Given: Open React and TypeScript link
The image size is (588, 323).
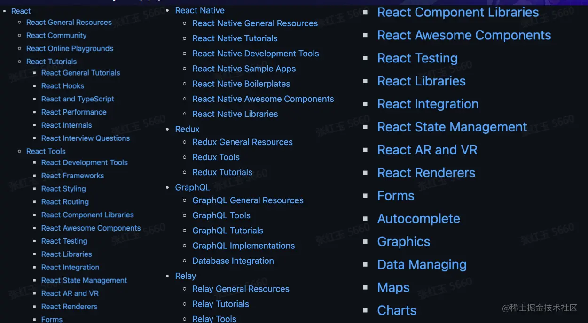Looking at the screenshot, I should (78, 99).
